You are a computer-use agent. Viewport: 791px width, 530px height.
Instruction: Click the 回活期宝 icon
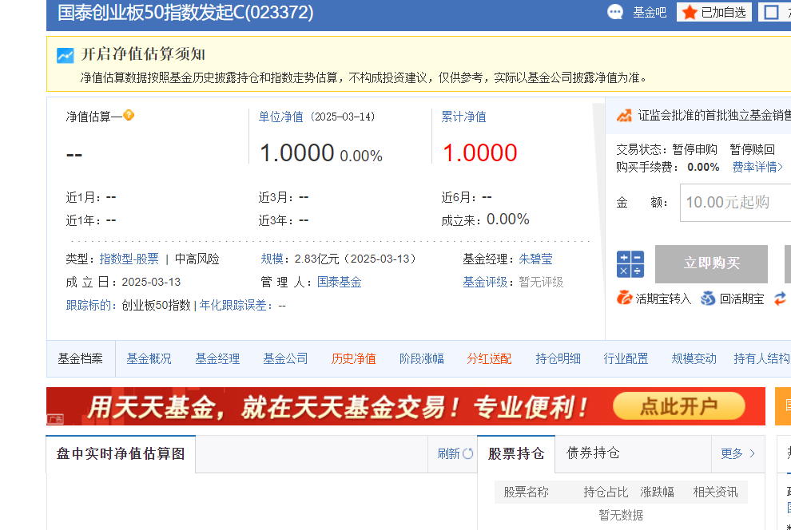coord(708,299)
